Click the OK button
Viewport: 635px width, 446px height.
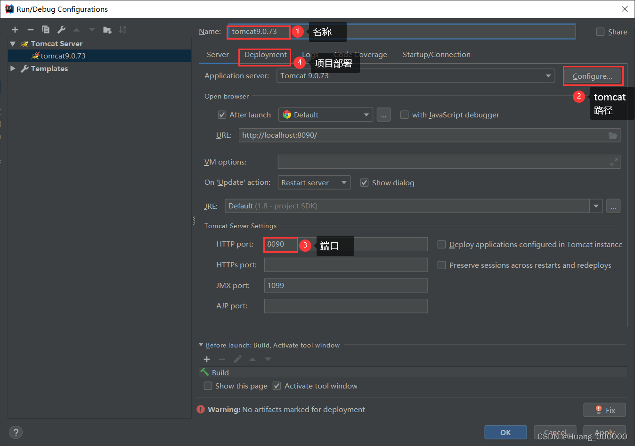[505, 432]
